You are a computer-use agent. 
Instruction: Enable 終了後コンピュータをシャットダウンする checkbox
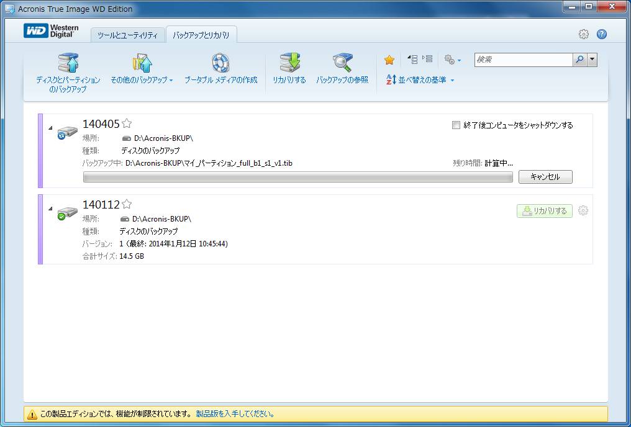coord(456,125)
